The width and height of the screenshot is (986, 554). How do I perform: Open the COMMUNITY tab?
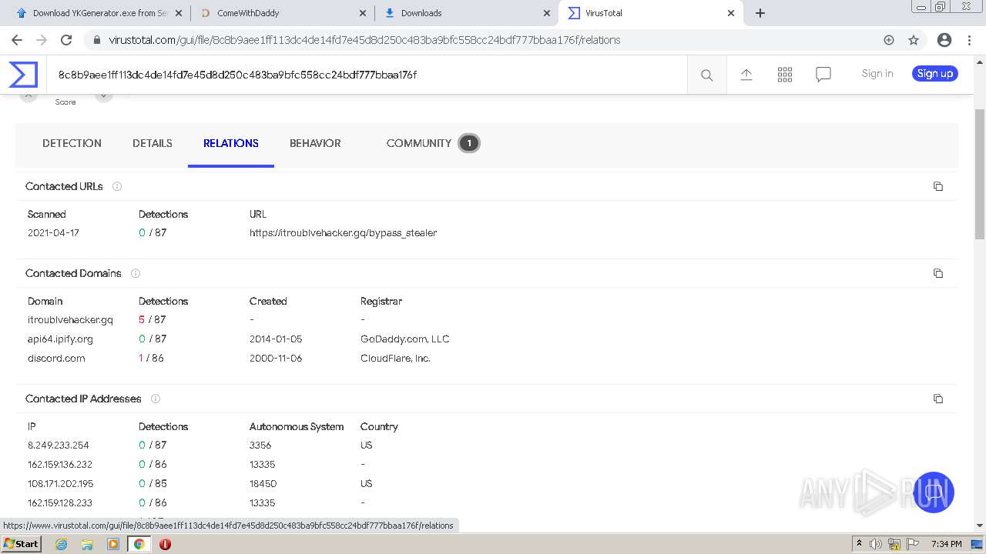[419, 143]
